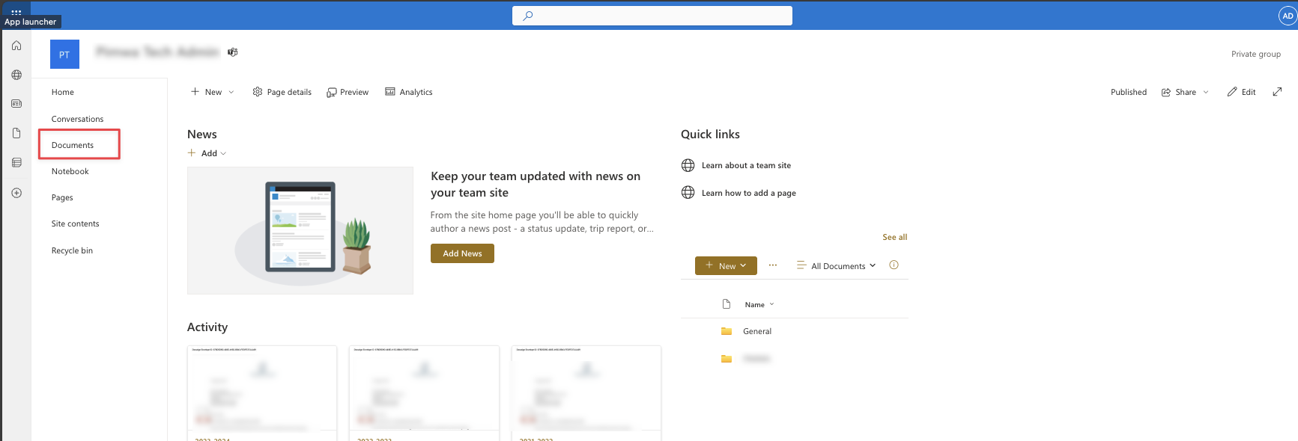
Task: Open the Learn about a team site link
Action: (x=746, y=165)
